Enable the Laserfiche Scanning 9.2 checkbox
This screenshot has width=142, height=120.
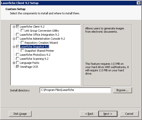(x=18, y=58)
